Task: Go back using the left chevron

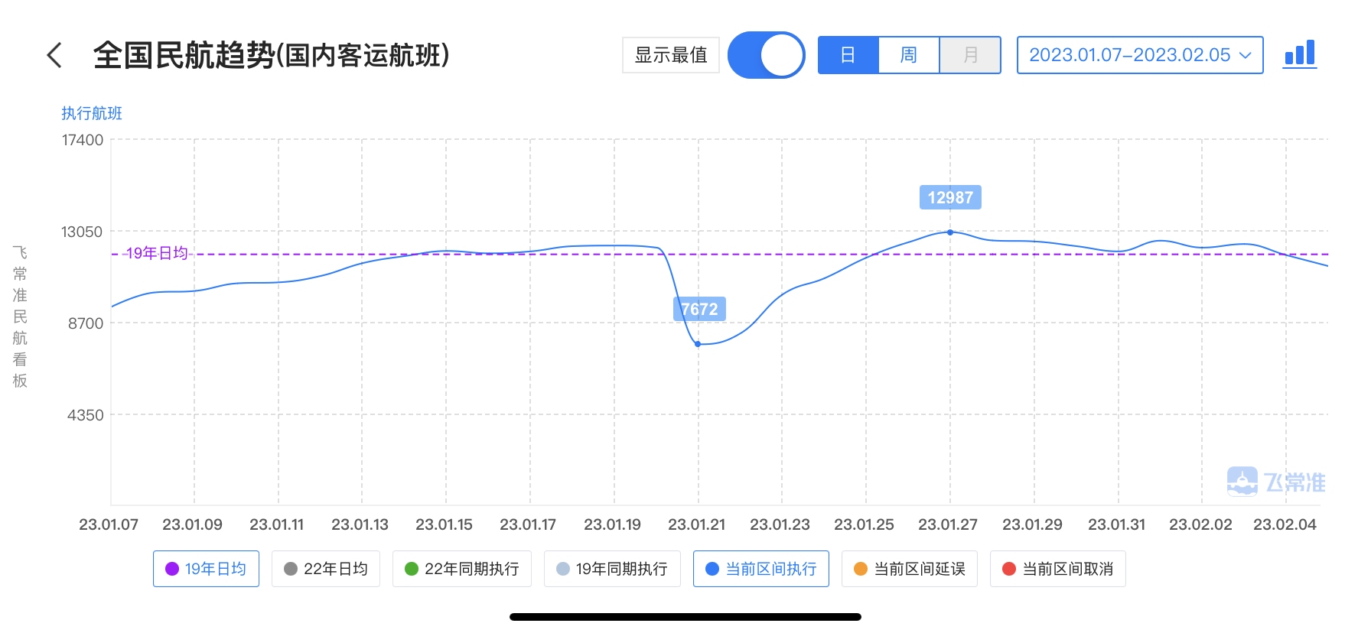Action: pyautogui.click(x=54, y=55)
